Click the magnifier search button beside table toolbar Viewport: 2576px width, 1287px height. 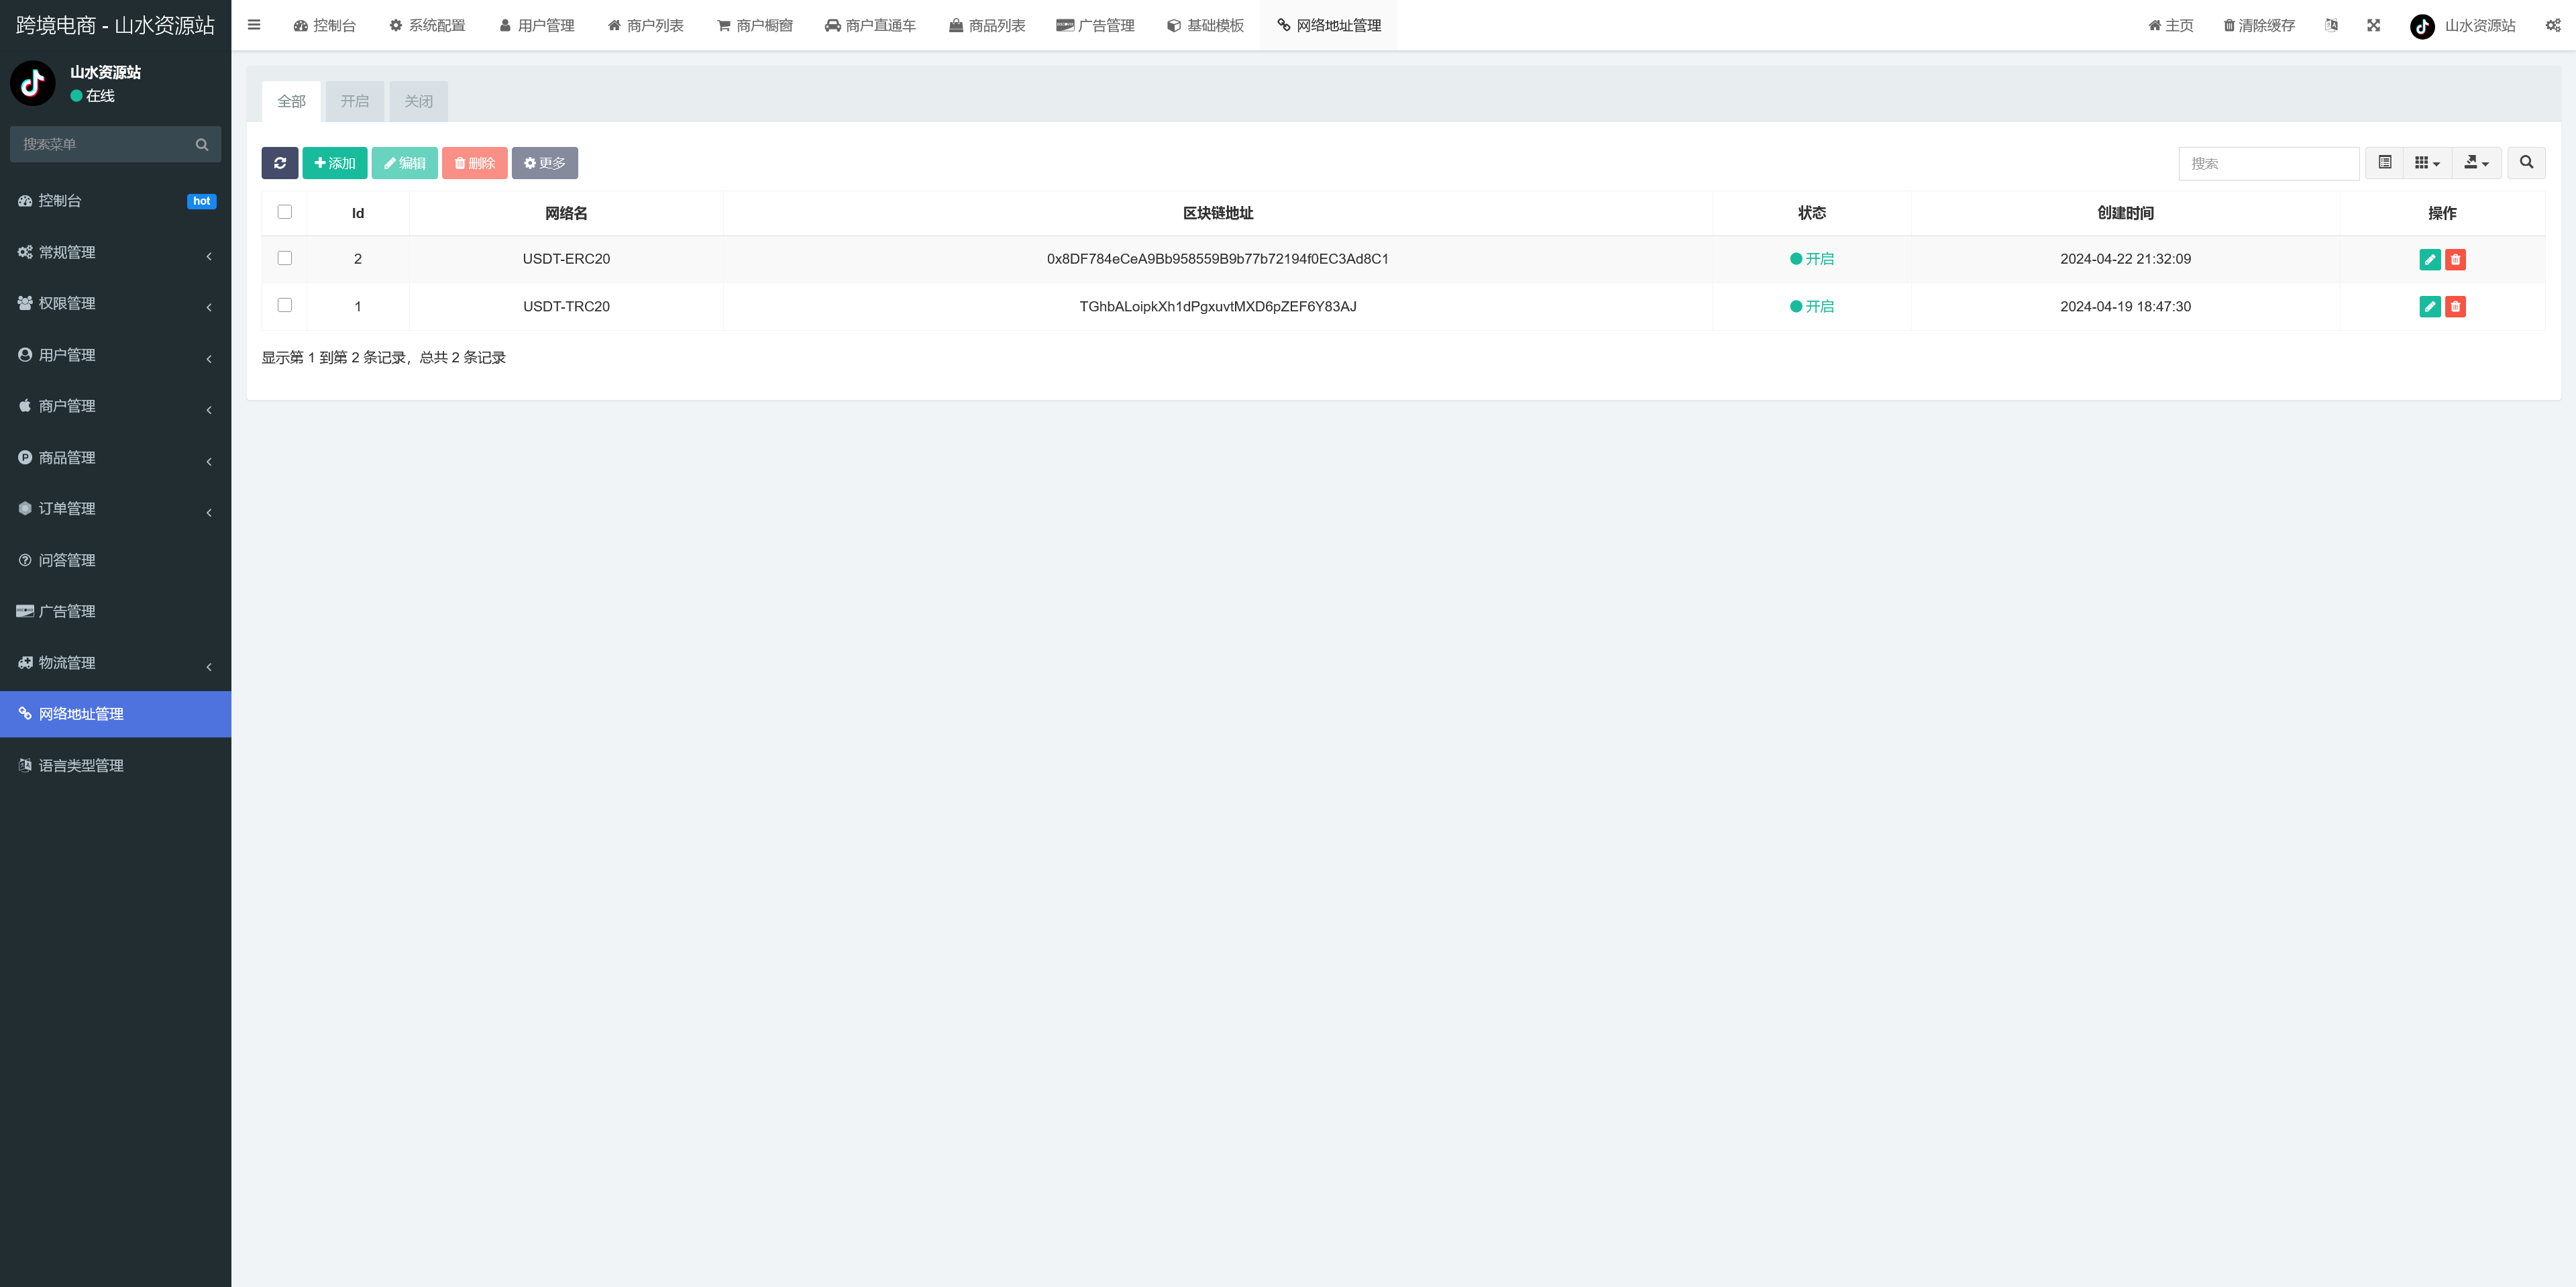[x=2526, y=163]
